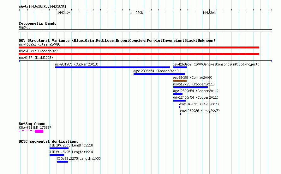
Task: Click the dgv12399n54 (Cooper2011) label
Action: point(196,91)
